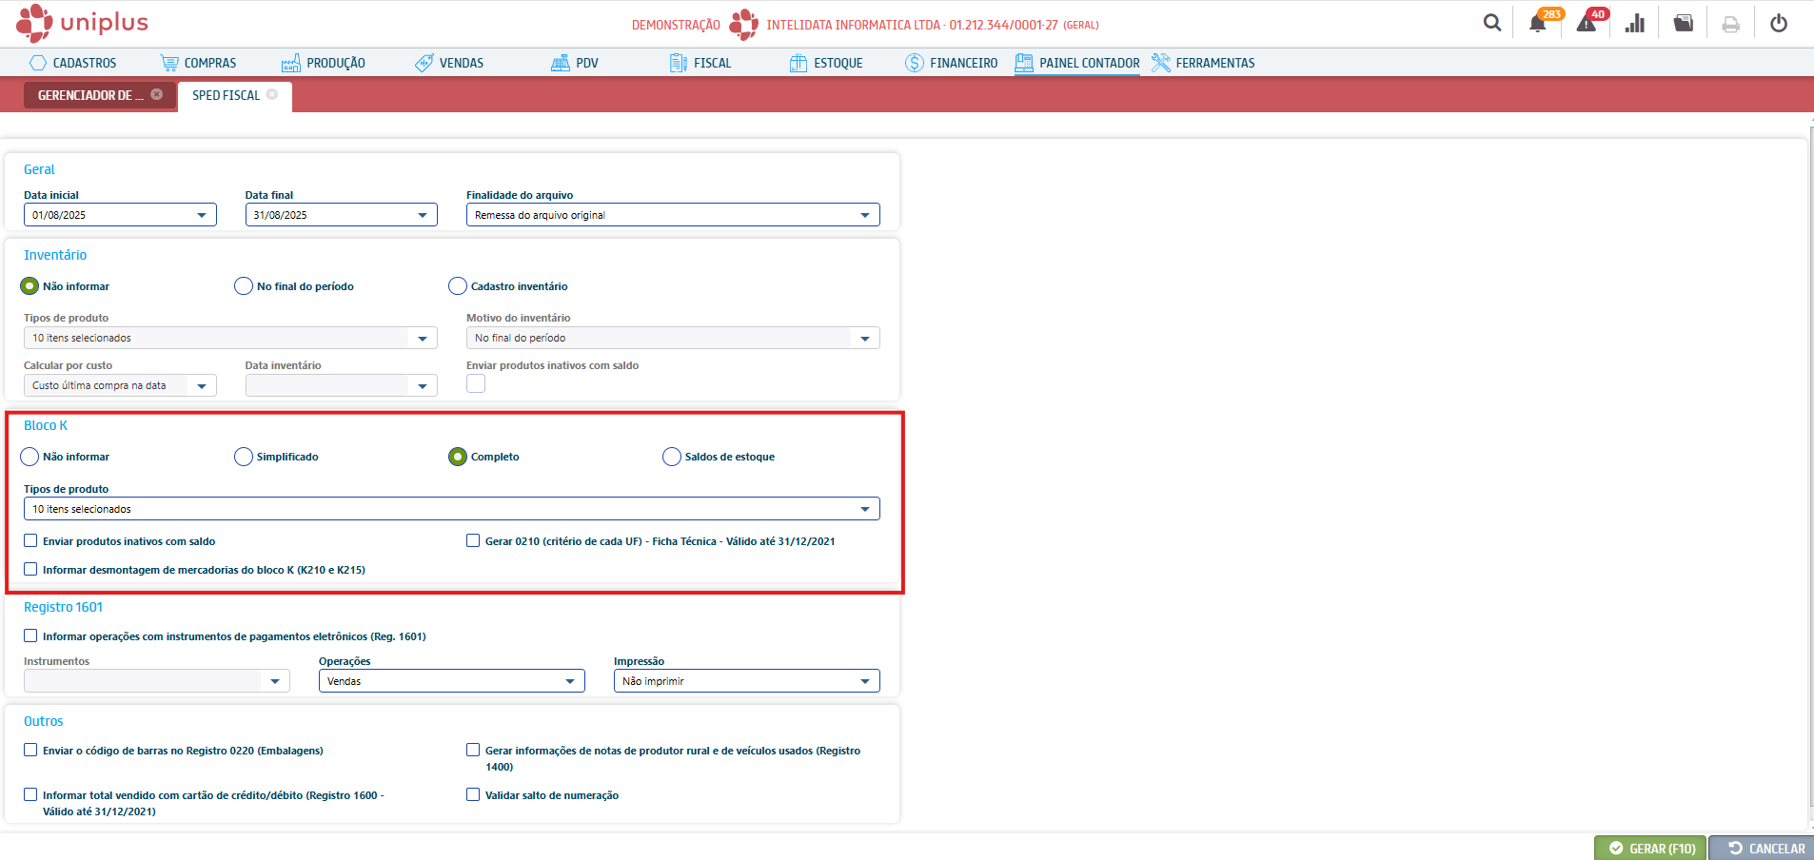Close the Gerenciador de... tab
Image resolution: width=1814 pixels, height=860 pixels.
157,94
